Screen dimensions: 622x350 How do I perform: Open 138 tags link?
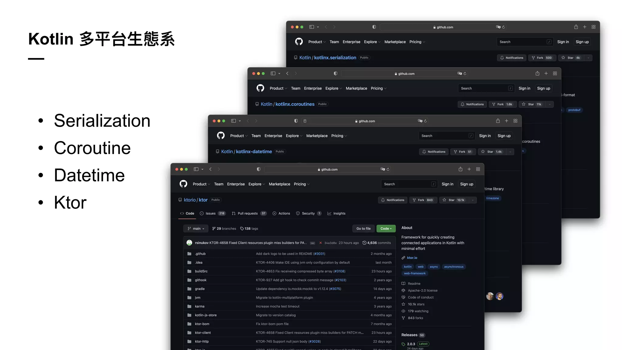point(249,228)
